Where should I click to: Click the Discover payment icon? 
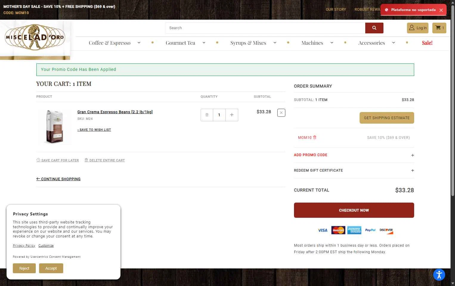coord(386,231)
